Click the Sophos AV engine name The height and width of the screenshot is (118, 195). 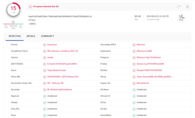pos(105,83)
